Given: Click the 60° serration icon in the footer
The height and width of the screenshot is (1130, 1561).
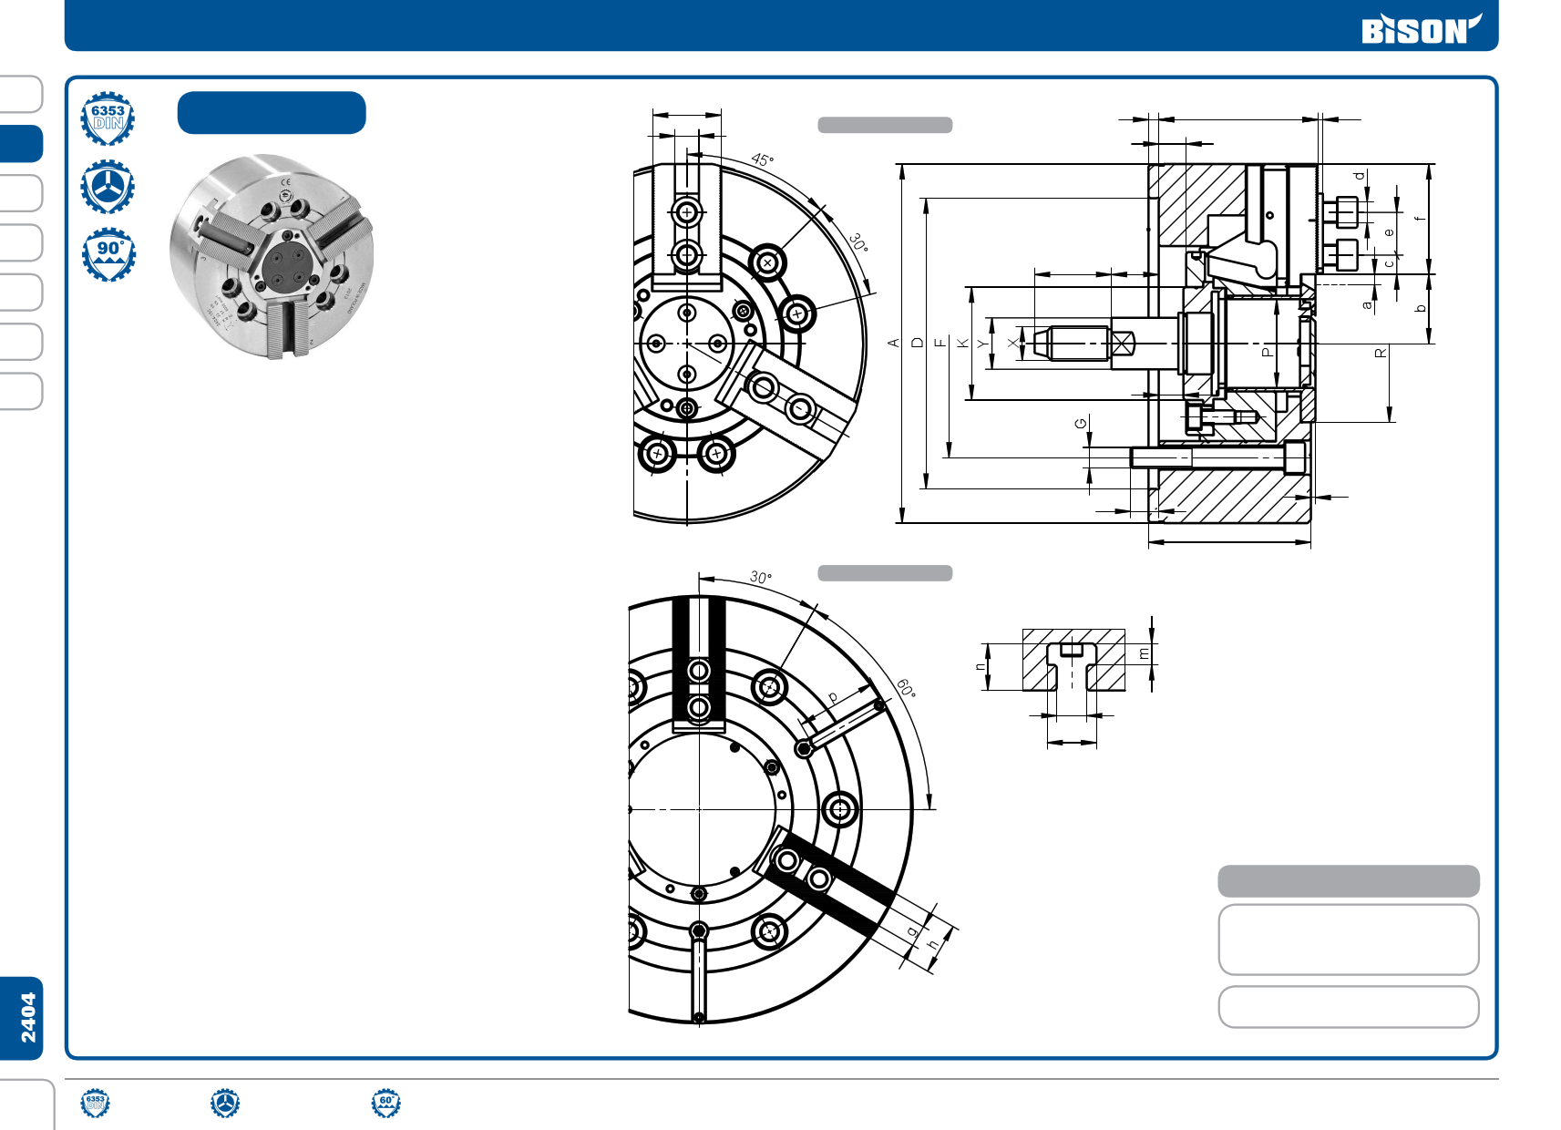Looking at the screenshot, I should [x=386, y=1103].
